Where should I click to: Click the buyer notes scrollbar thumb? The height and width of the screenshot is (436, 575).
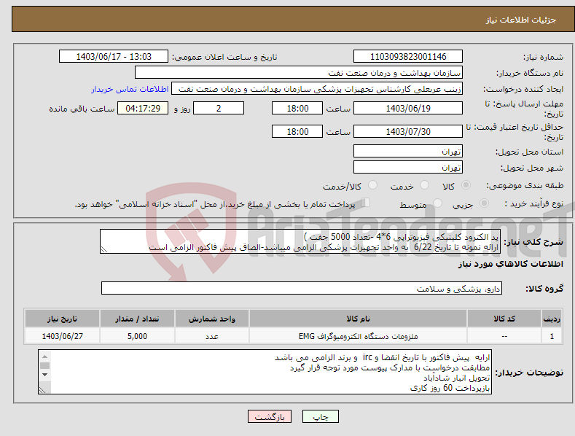point(44,365)
